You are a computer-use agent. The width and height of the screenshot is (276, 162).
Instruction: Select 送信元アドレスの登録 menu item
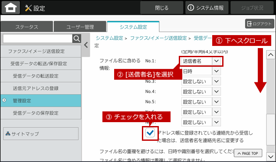pos(41,88)
